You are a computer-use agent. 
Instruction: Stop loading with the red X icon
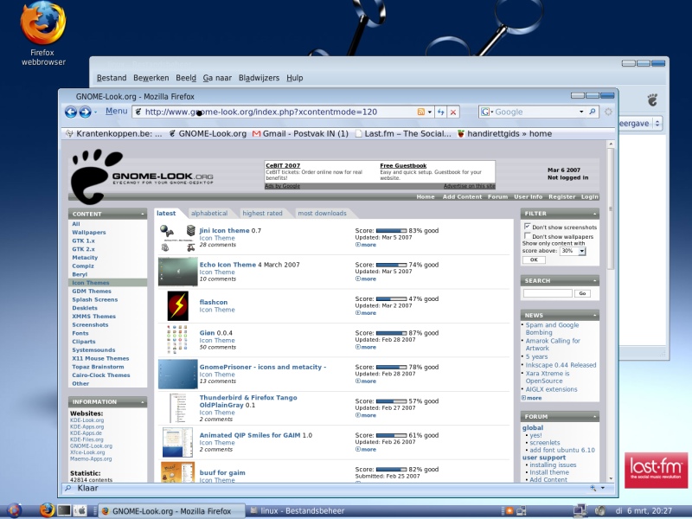tap(453, 112)
